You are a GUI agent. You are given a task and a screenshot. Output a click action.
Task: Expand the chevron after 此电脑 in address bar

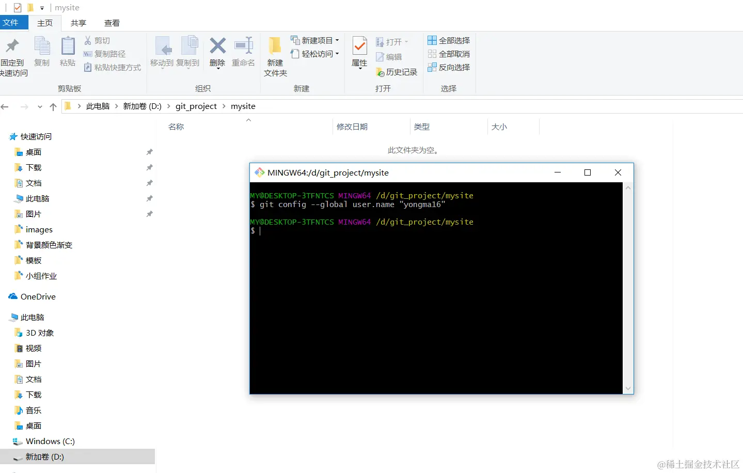coord(117,106)
